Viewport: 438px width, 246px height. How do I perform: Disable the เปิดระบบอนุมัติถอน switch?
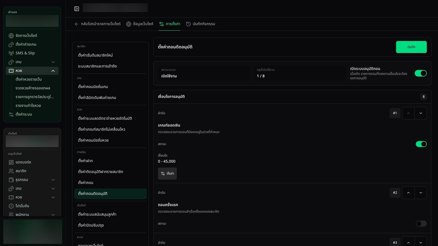[x=420, y=73]
